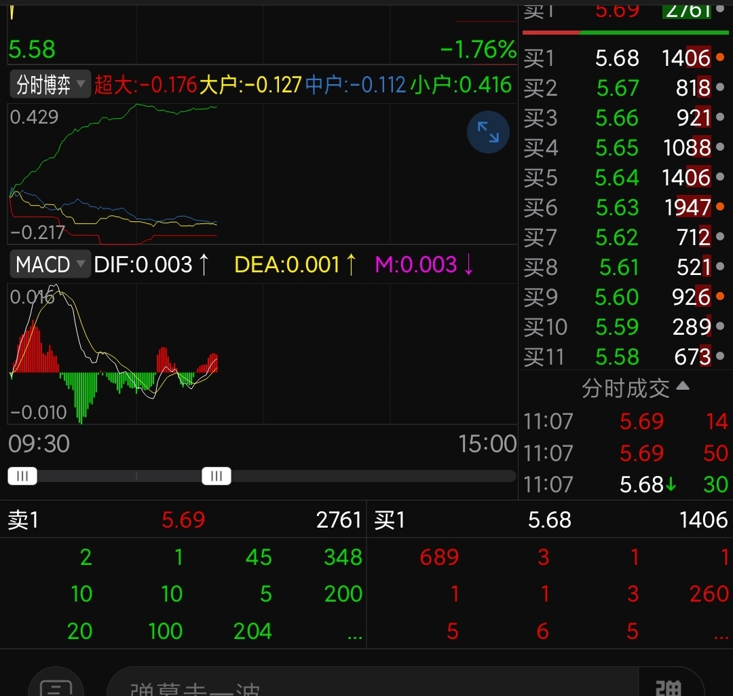The image size is (733, 696).
Task: Select the 买8 5.61 order row
Action: point(625,267)
